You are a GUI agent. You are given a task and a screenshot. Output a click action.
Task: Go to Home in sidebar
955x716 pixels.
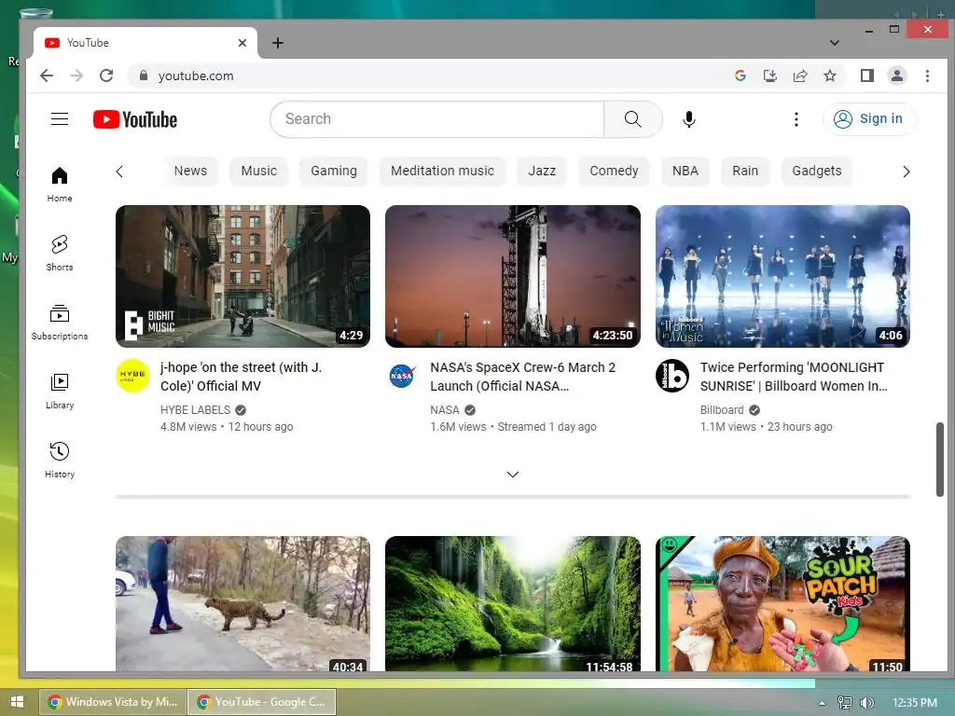click(60, 185)
